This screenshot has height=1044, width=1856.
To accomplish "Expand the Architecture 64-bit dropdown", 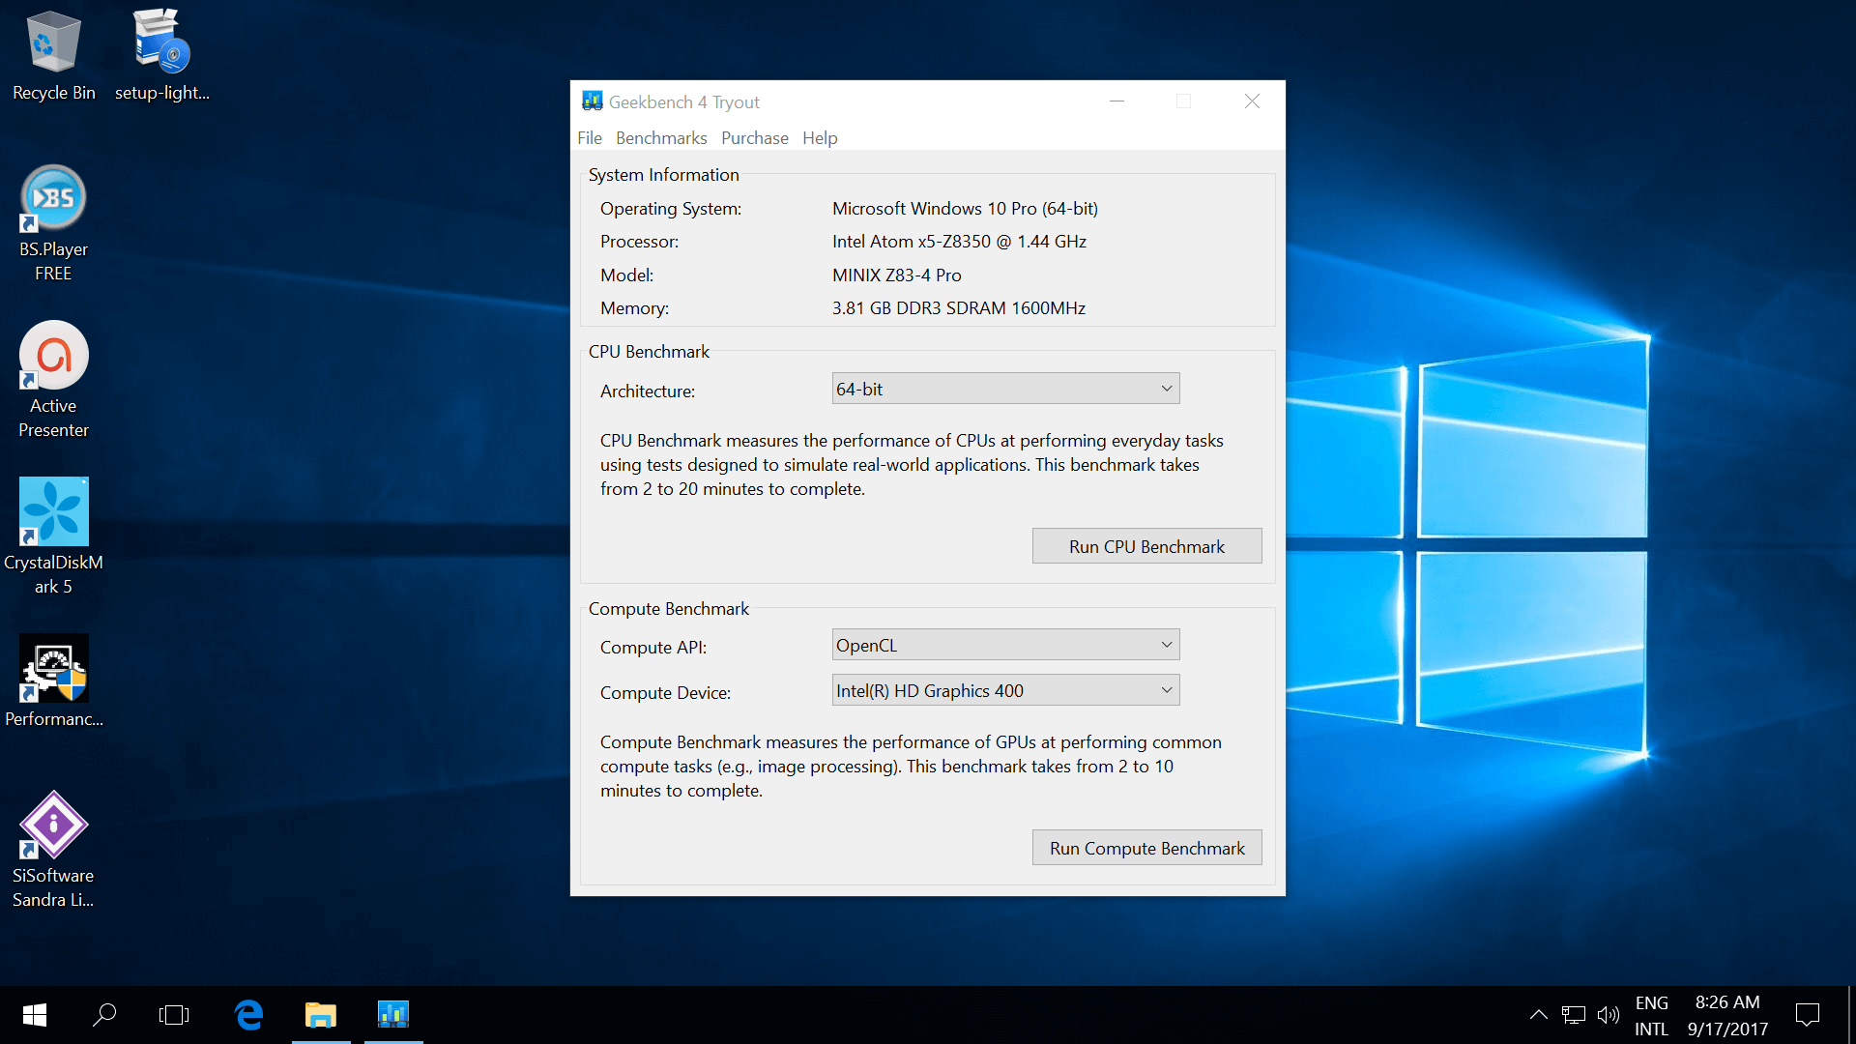I will (x=1005, y=389).
